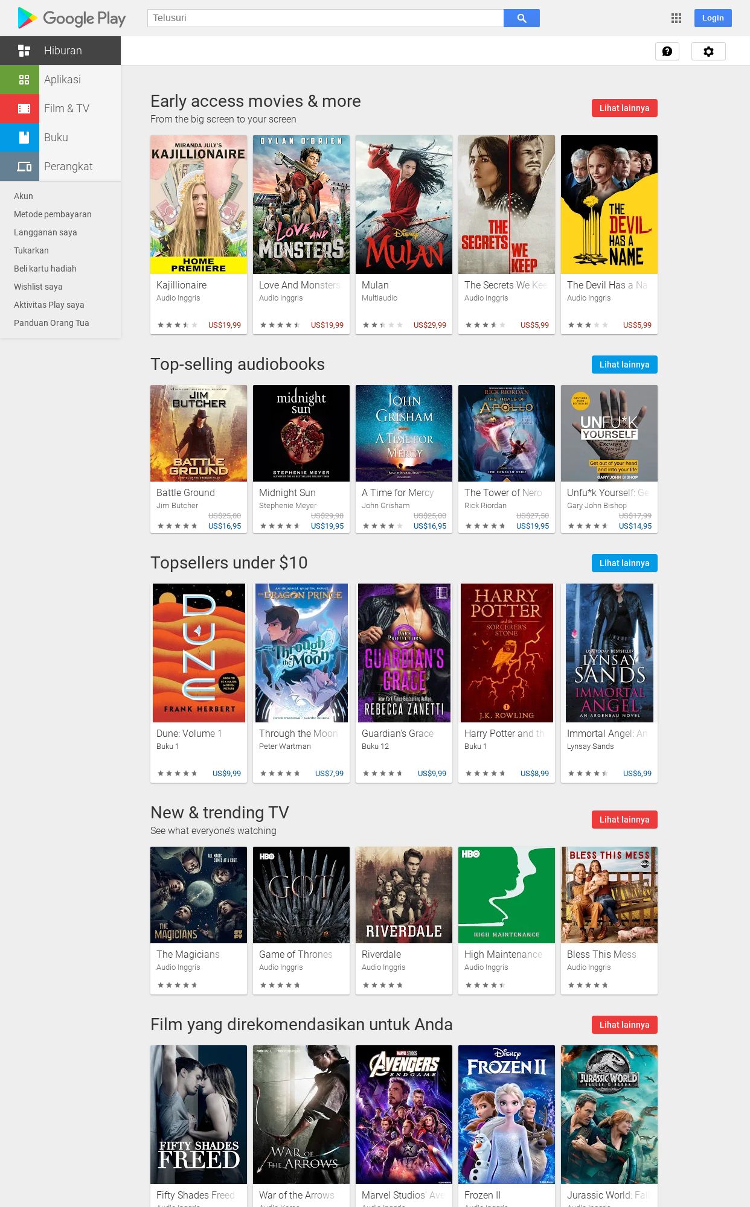750x1207 pixels.
Task: Open the settings gear icon
Action: coord(708,51)
